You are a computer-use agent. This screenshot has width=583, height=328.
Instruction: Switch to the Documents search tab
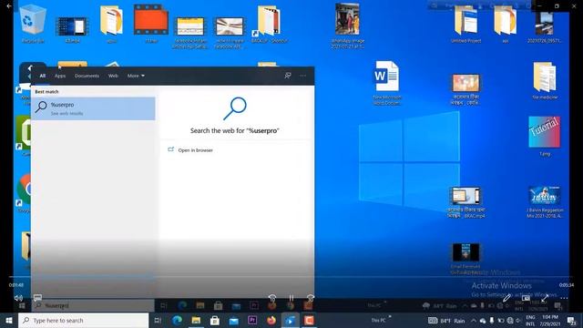[x=87, y=76]
